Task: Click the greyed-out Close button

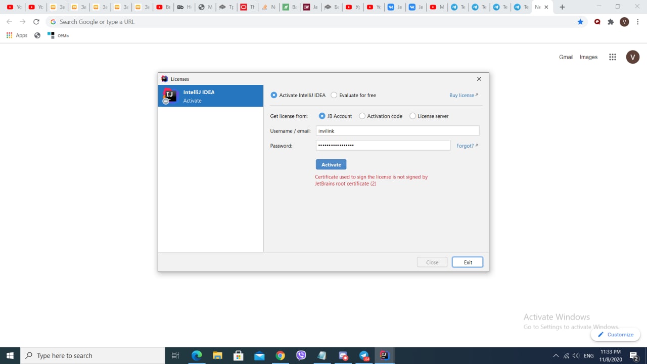Action: pyautogui.click(x=432, y=262)
